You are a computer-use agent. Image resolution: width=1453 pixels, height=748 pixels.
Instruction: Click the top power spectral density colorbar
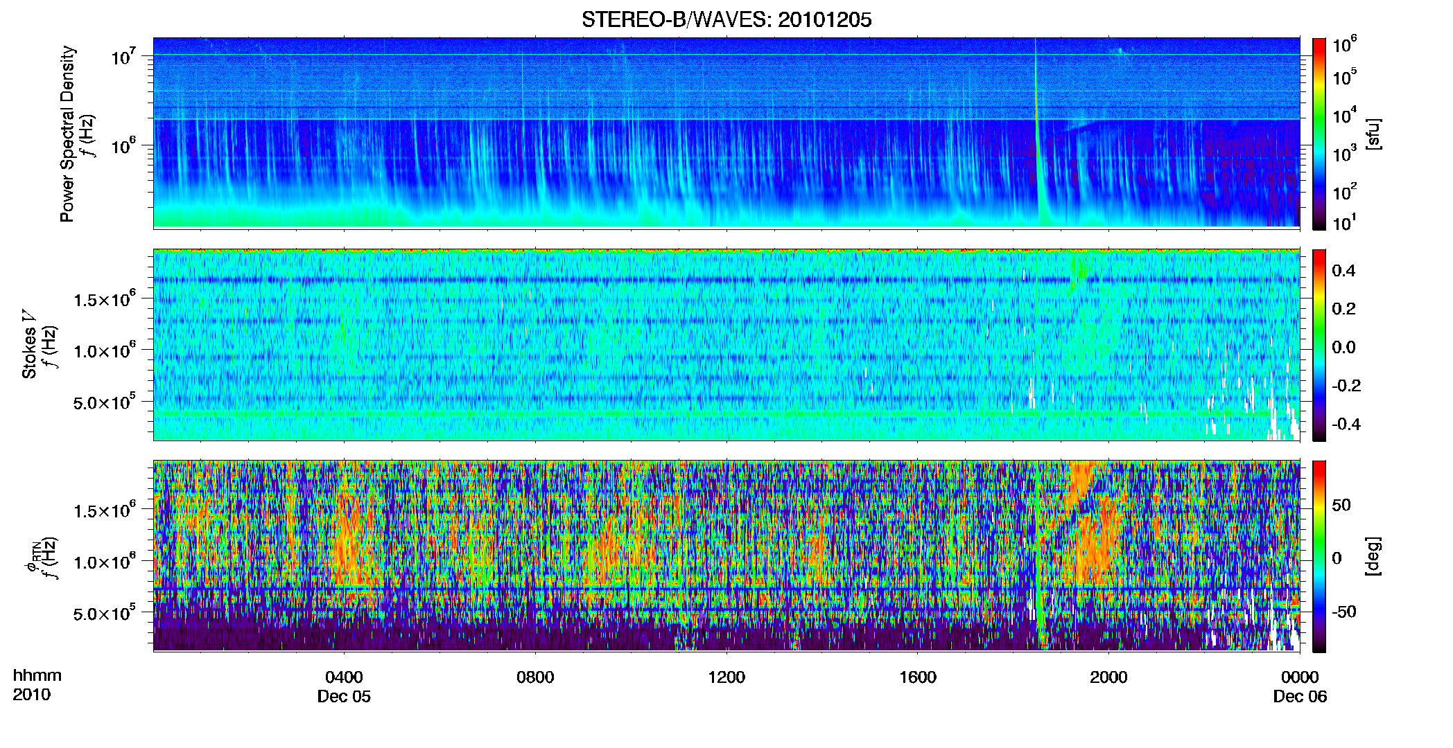point(1319,134)
